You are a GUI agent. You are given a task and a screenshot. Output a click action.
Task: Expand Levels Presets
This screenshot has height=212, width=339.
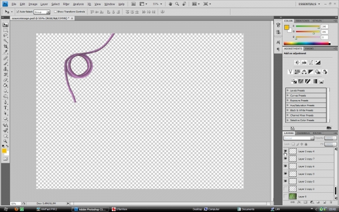tap(288, 90)
